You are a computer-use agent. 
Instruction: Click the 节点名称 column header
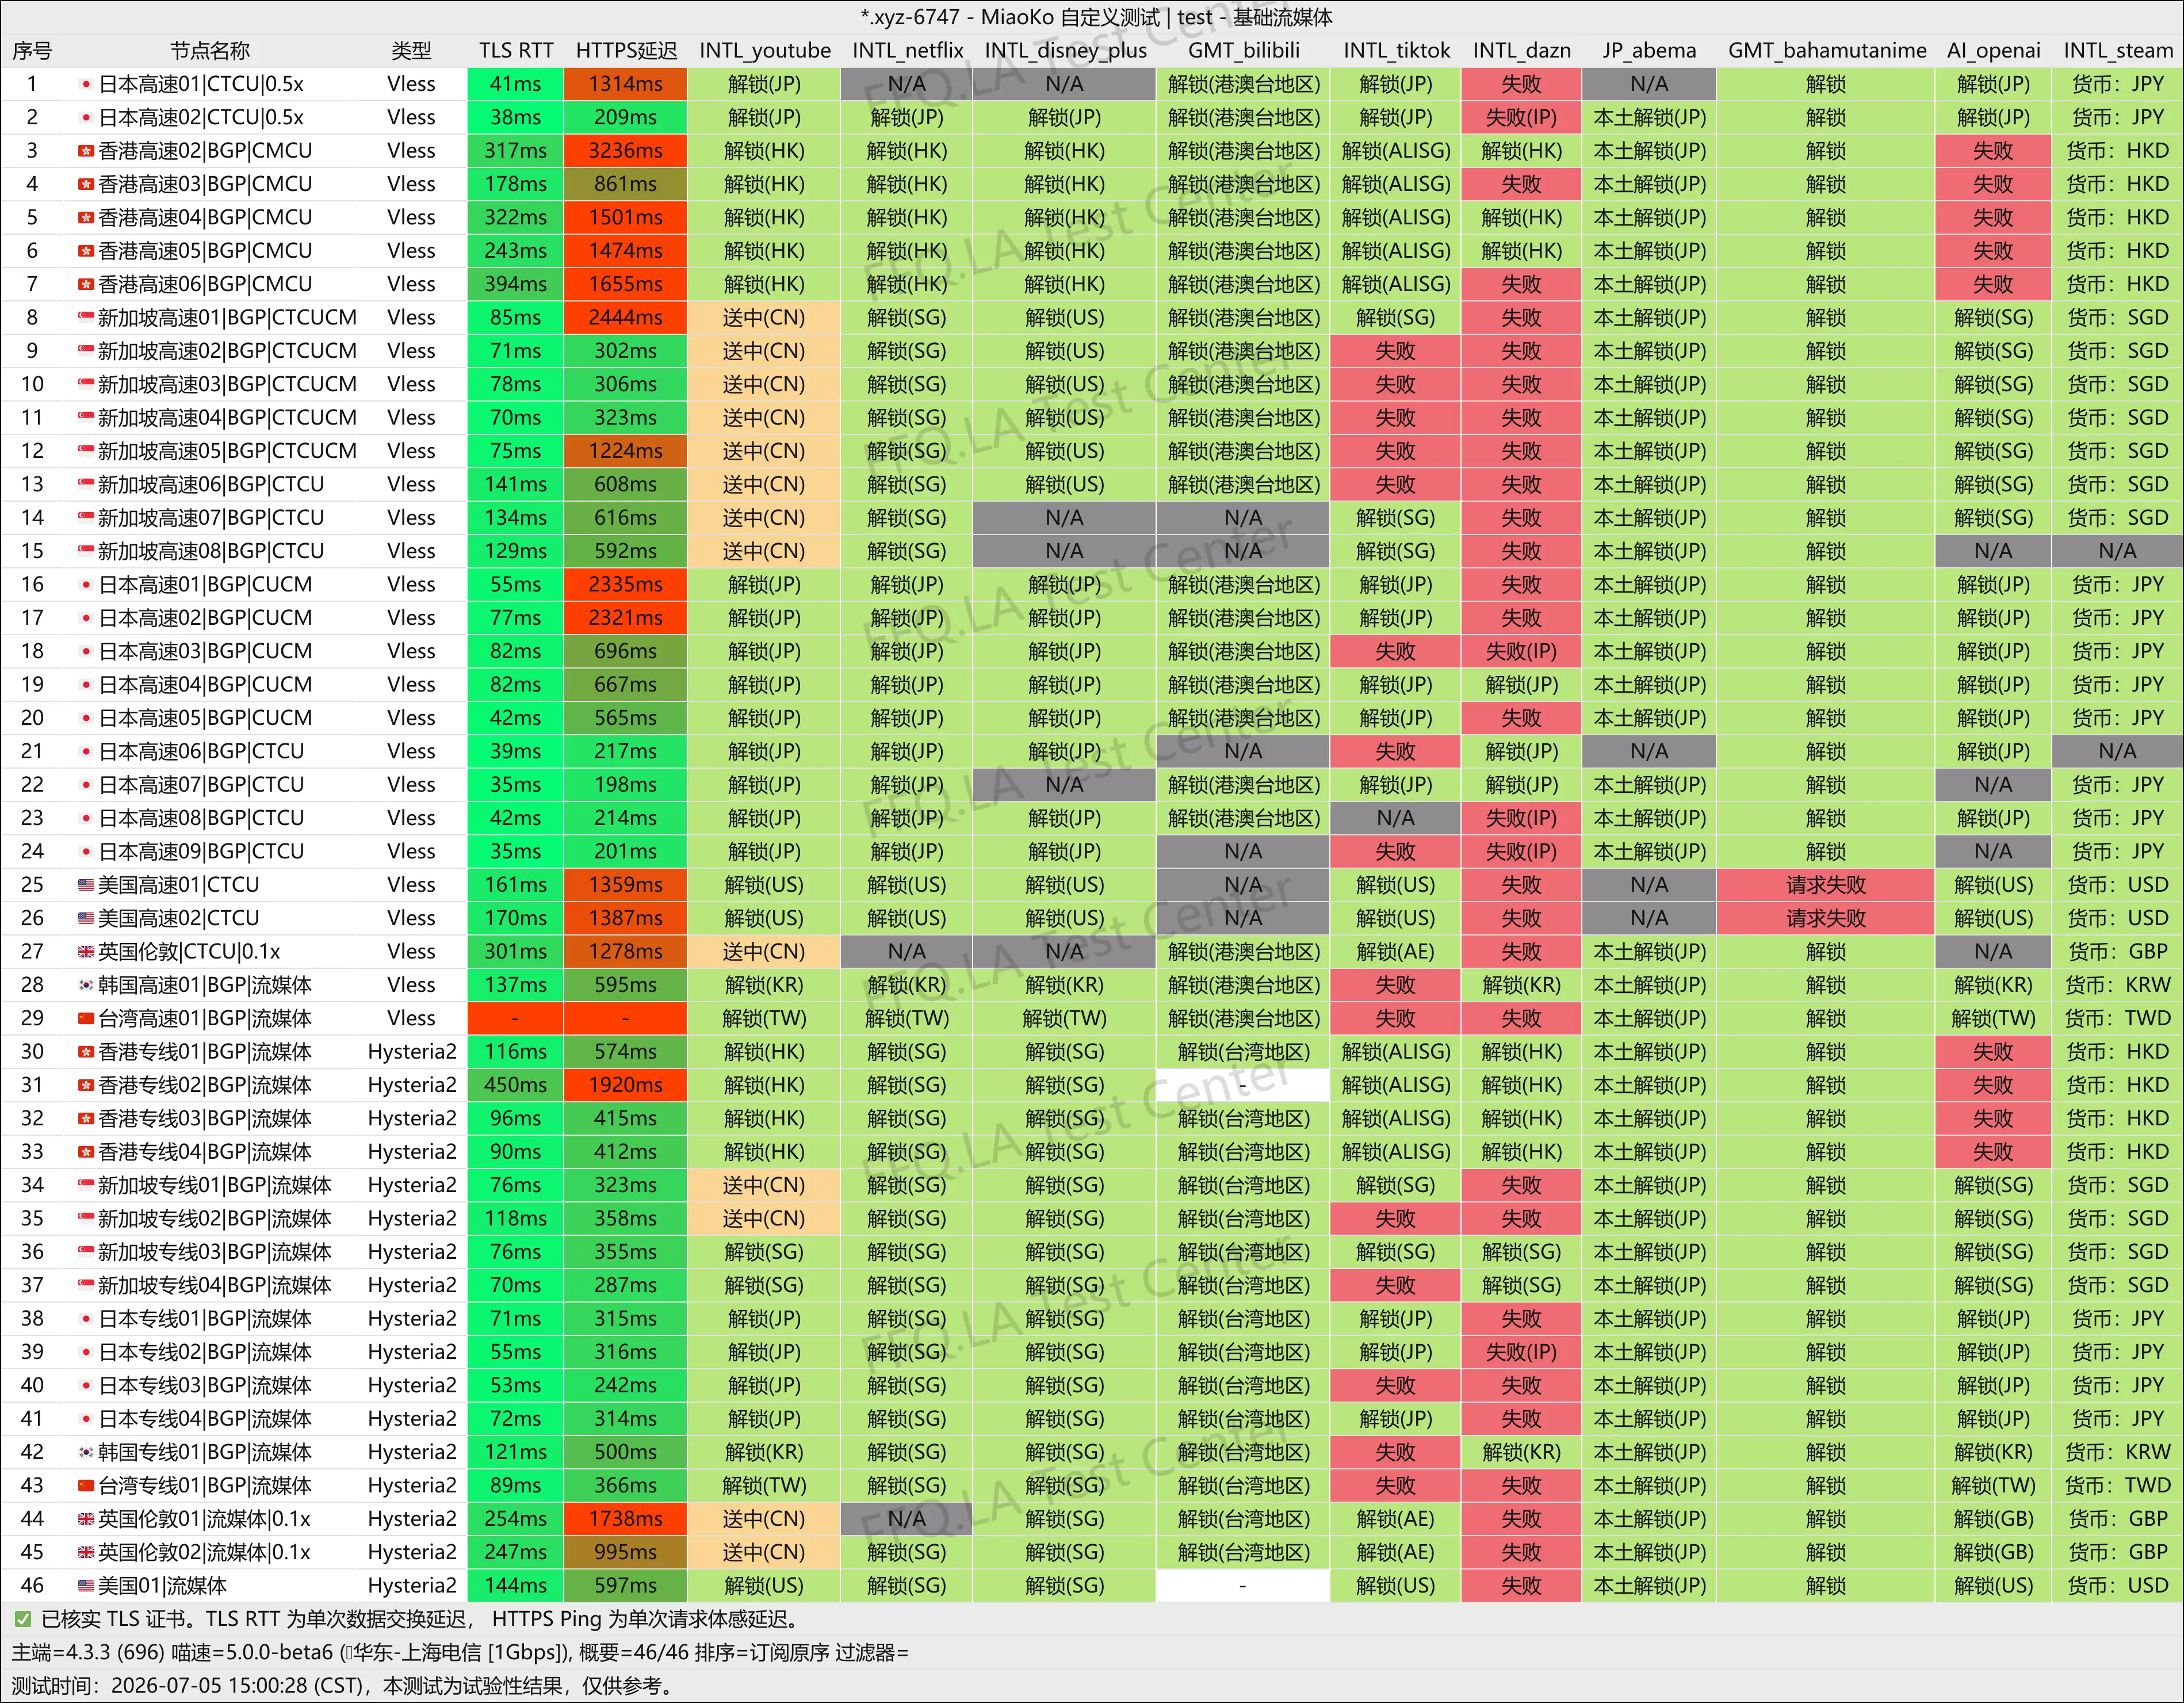click(210, 50)
